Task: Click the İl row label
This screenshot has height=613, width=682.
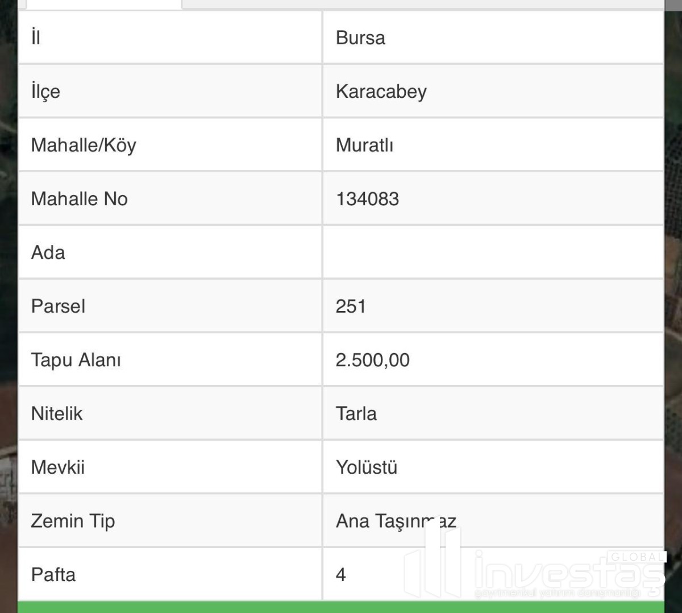Action: (x=36, y=38)
